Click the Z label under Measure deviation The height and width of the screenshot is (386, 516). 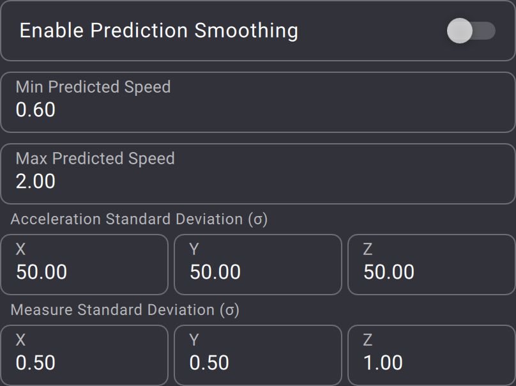[x=368, y=341]
